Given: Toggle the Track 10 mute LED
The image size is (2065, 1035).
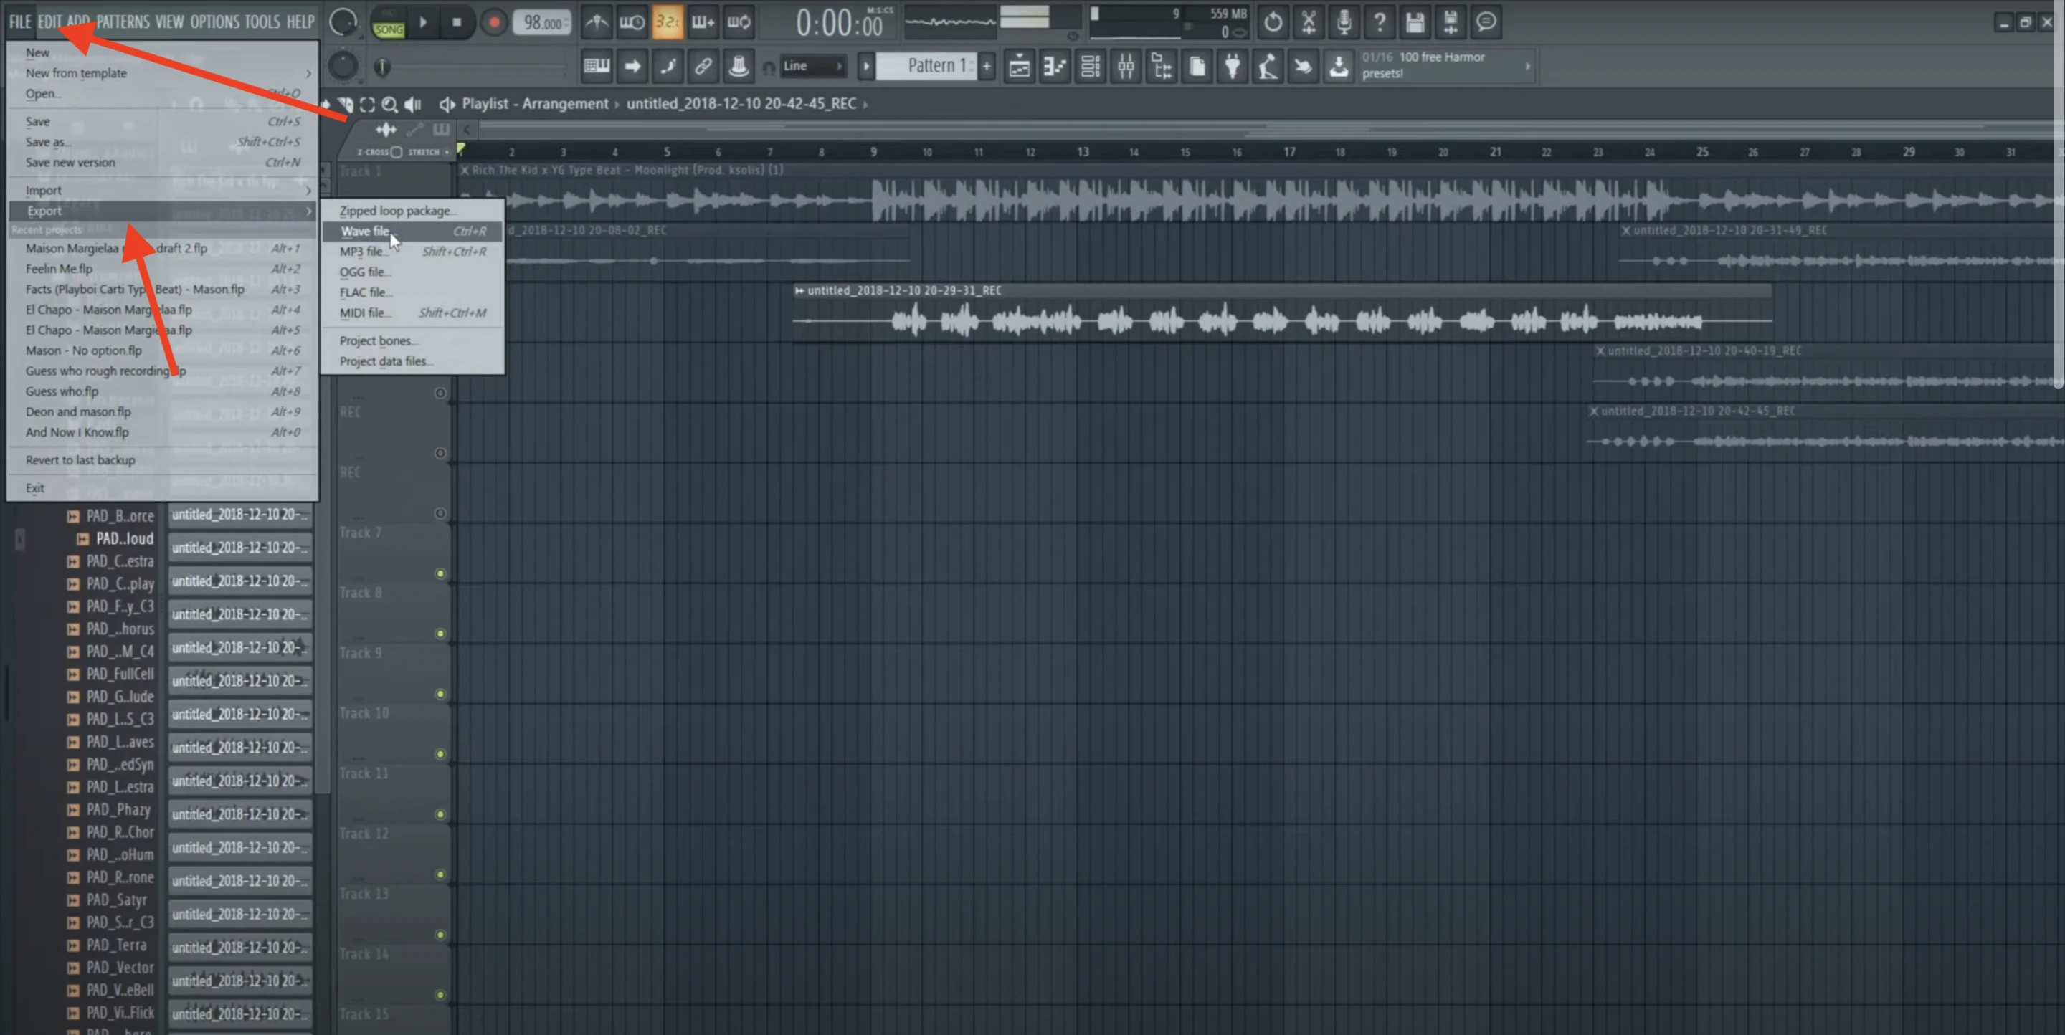Looking at the screenshot, I should 440,754.
